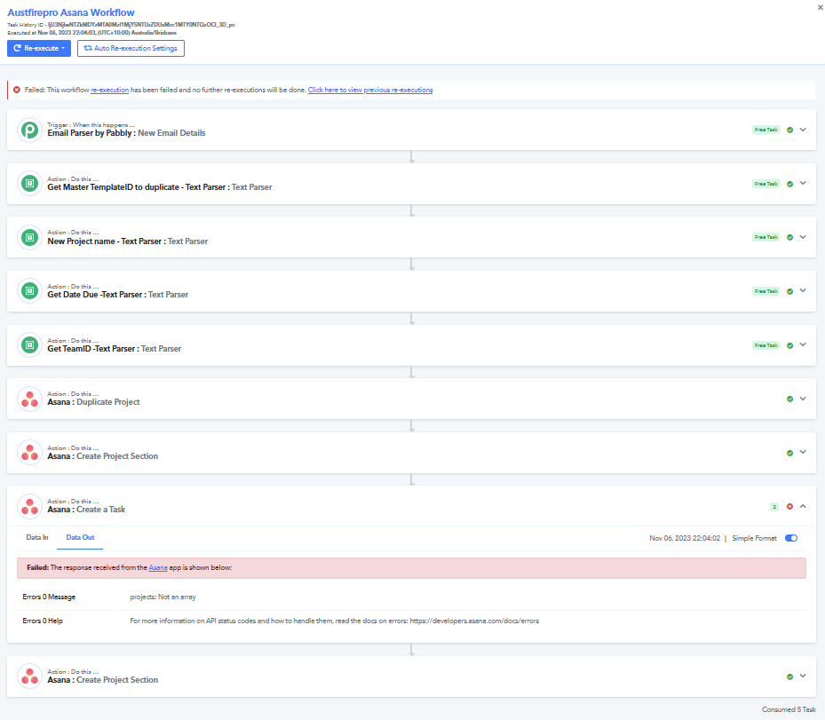Viewport: 825px width, 720px height.
Task: Click the Email Parser by Pabbly trigger icon
Action: coord(29,130)
